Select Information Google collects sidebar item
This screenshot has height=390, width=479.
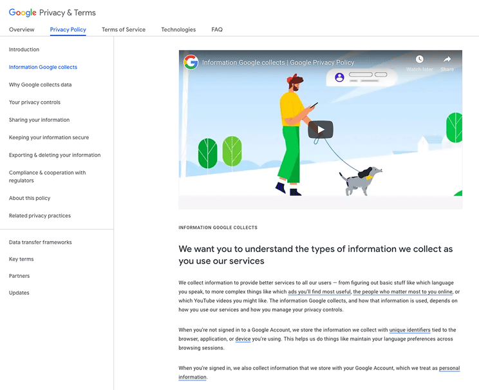click(x=43, y=67)
